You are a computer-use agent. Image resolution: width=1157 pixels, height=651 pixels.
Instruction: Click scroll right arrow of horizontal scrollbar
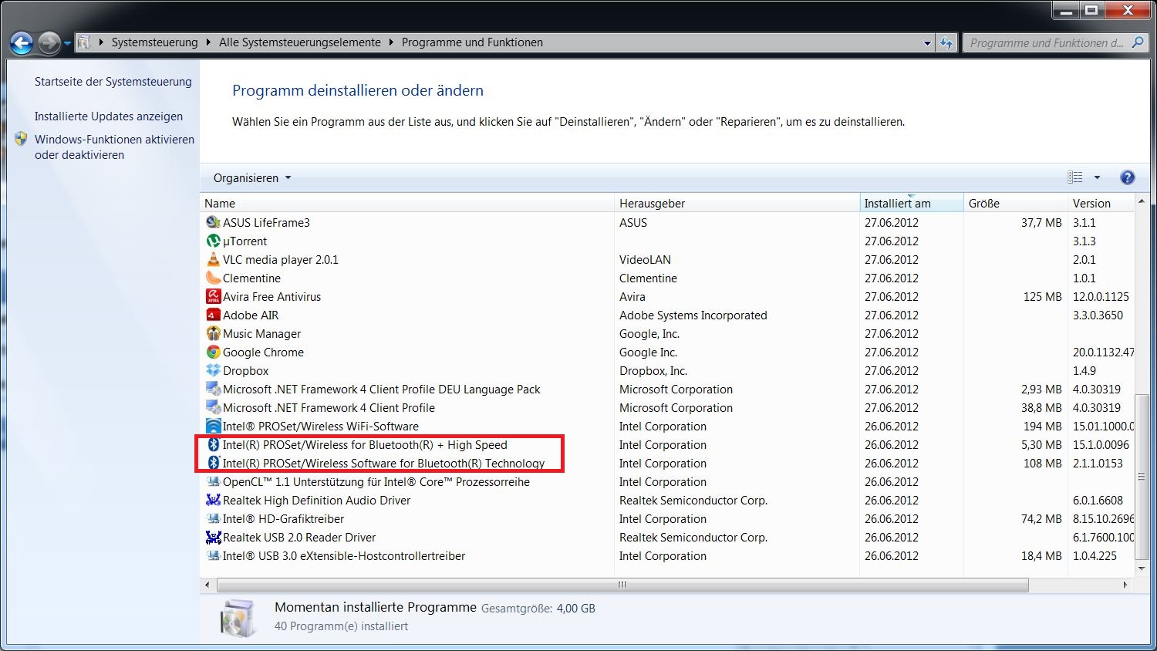(x=1125, y=585)
